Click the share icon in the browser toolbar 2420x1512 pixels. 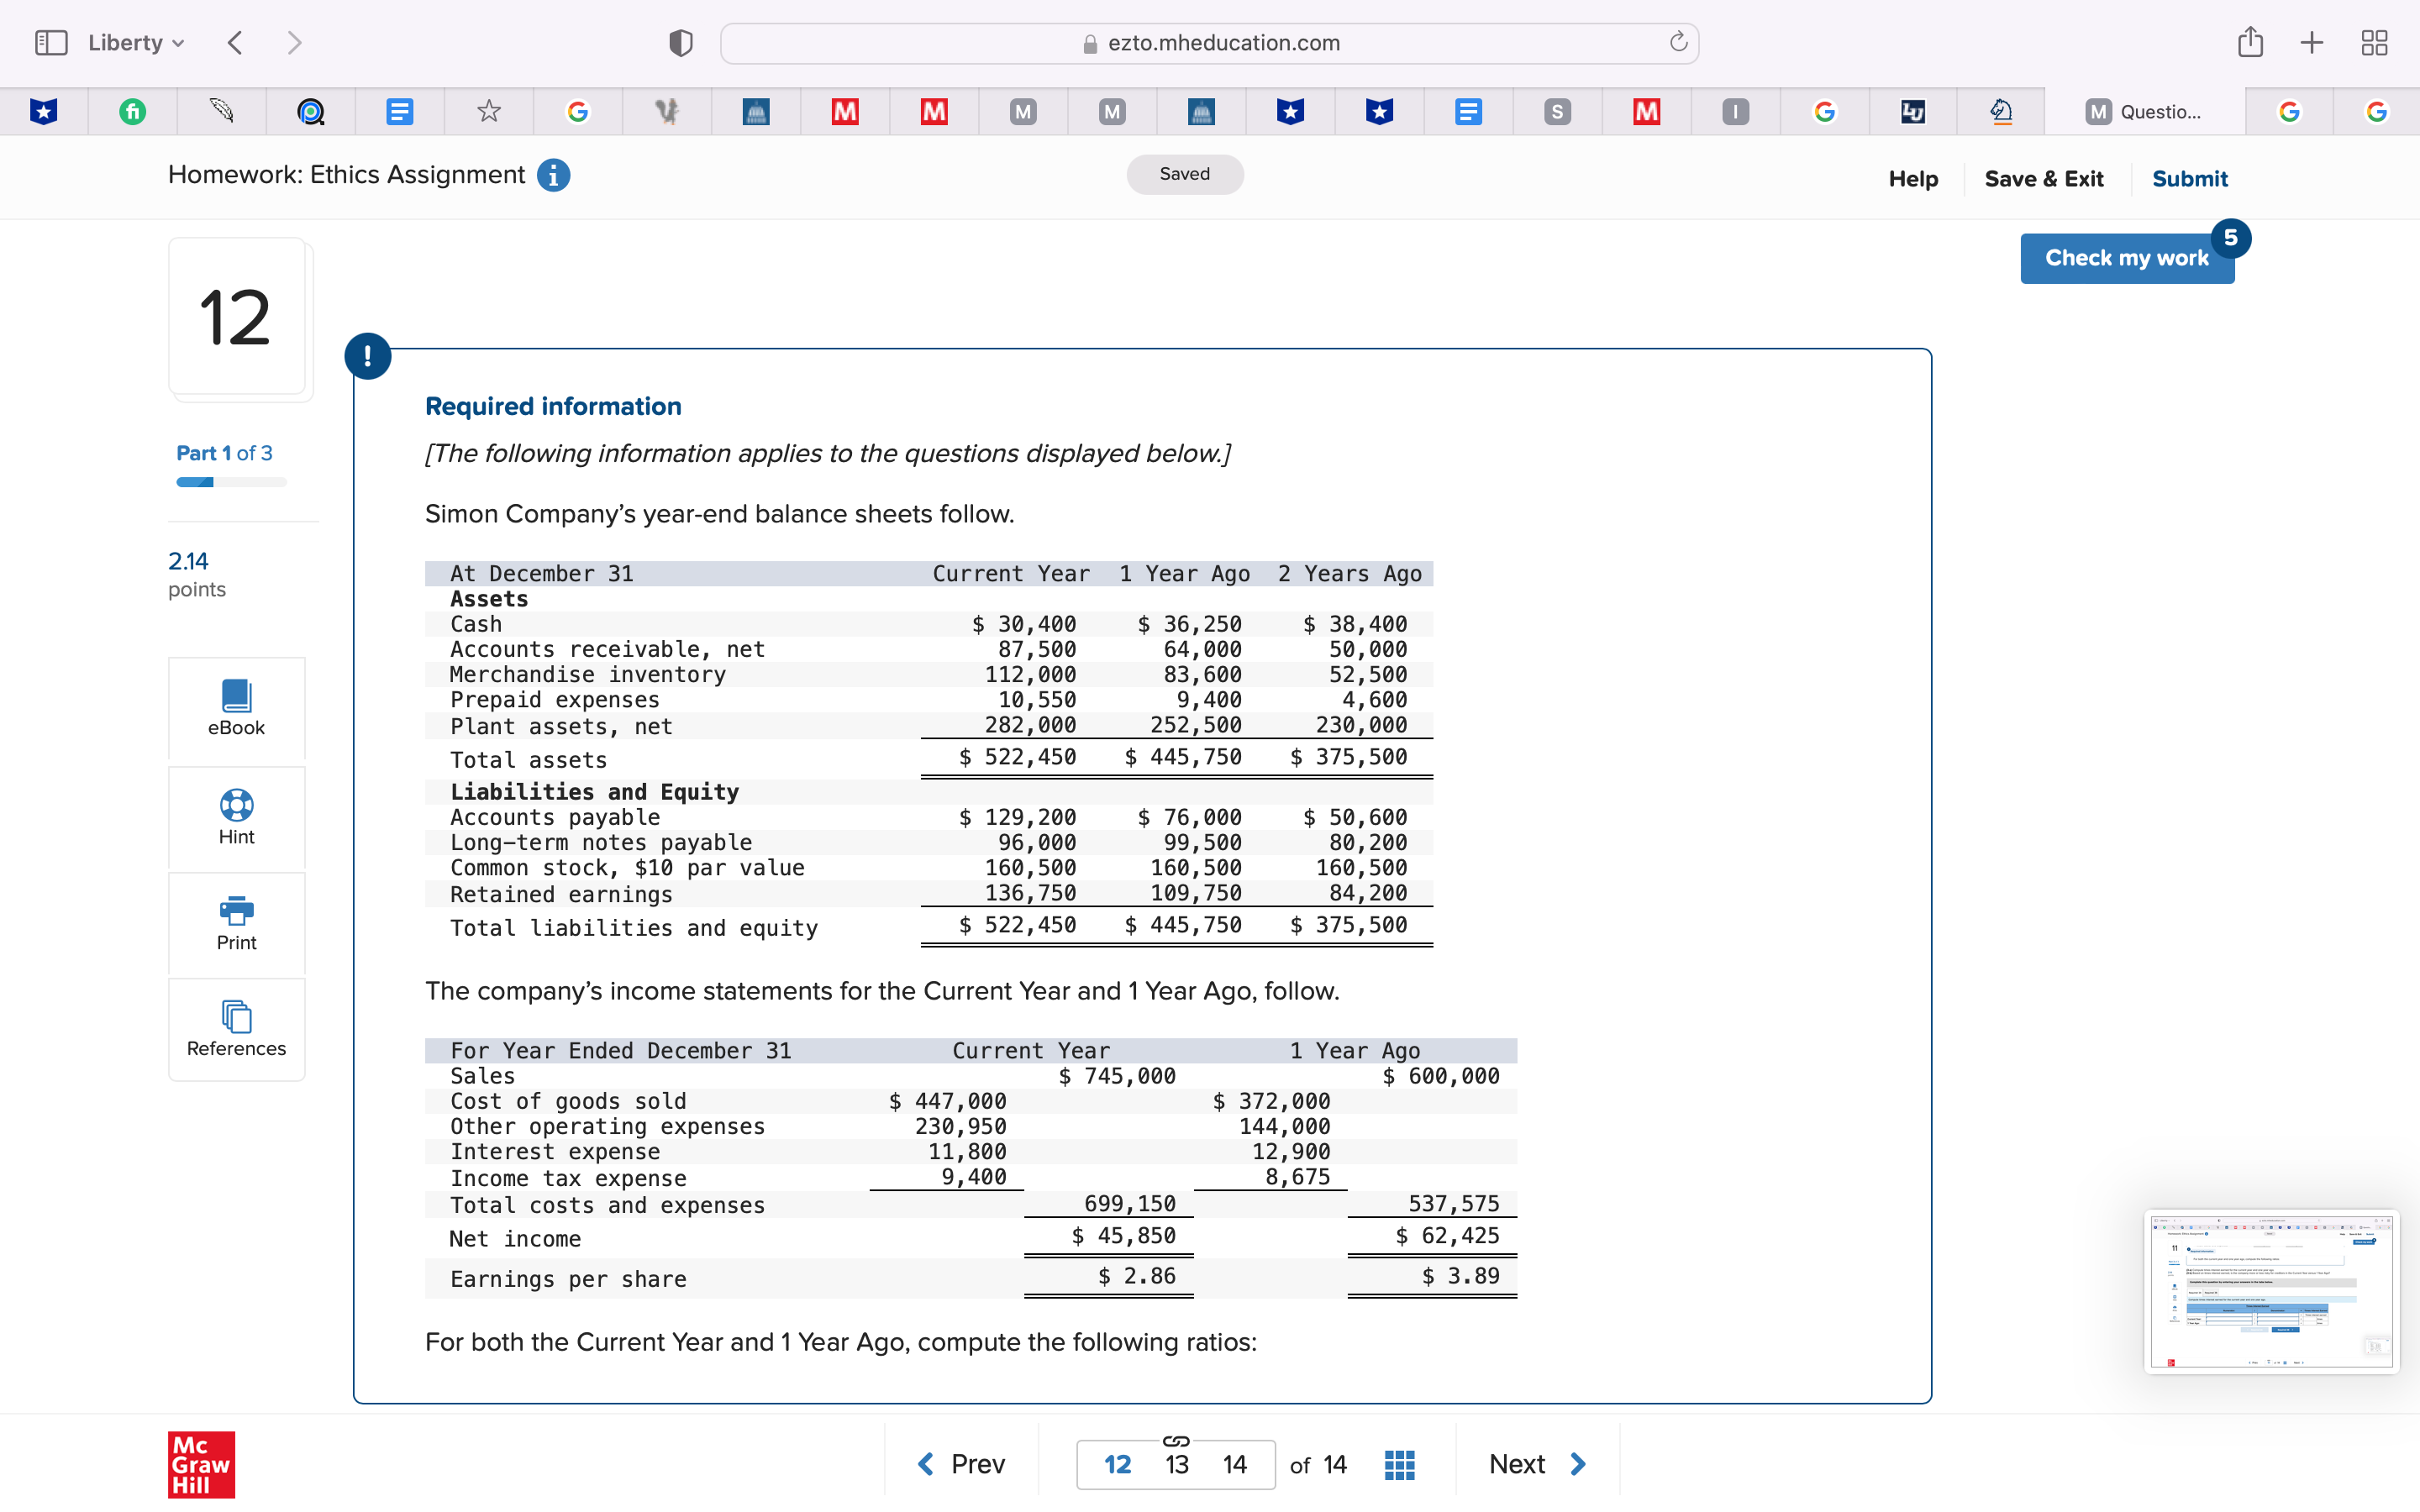pos(2250,42)
